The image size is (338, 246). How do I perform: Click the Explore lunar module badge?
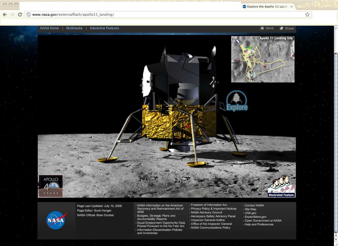click(237, 101)
